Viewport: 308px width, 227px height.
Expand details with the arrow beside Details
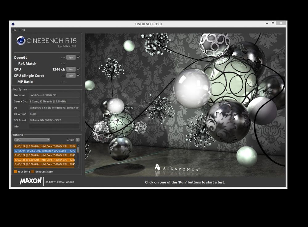[78, 140]
